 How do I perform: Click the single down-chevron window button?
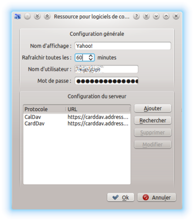[x=156, y=16]
